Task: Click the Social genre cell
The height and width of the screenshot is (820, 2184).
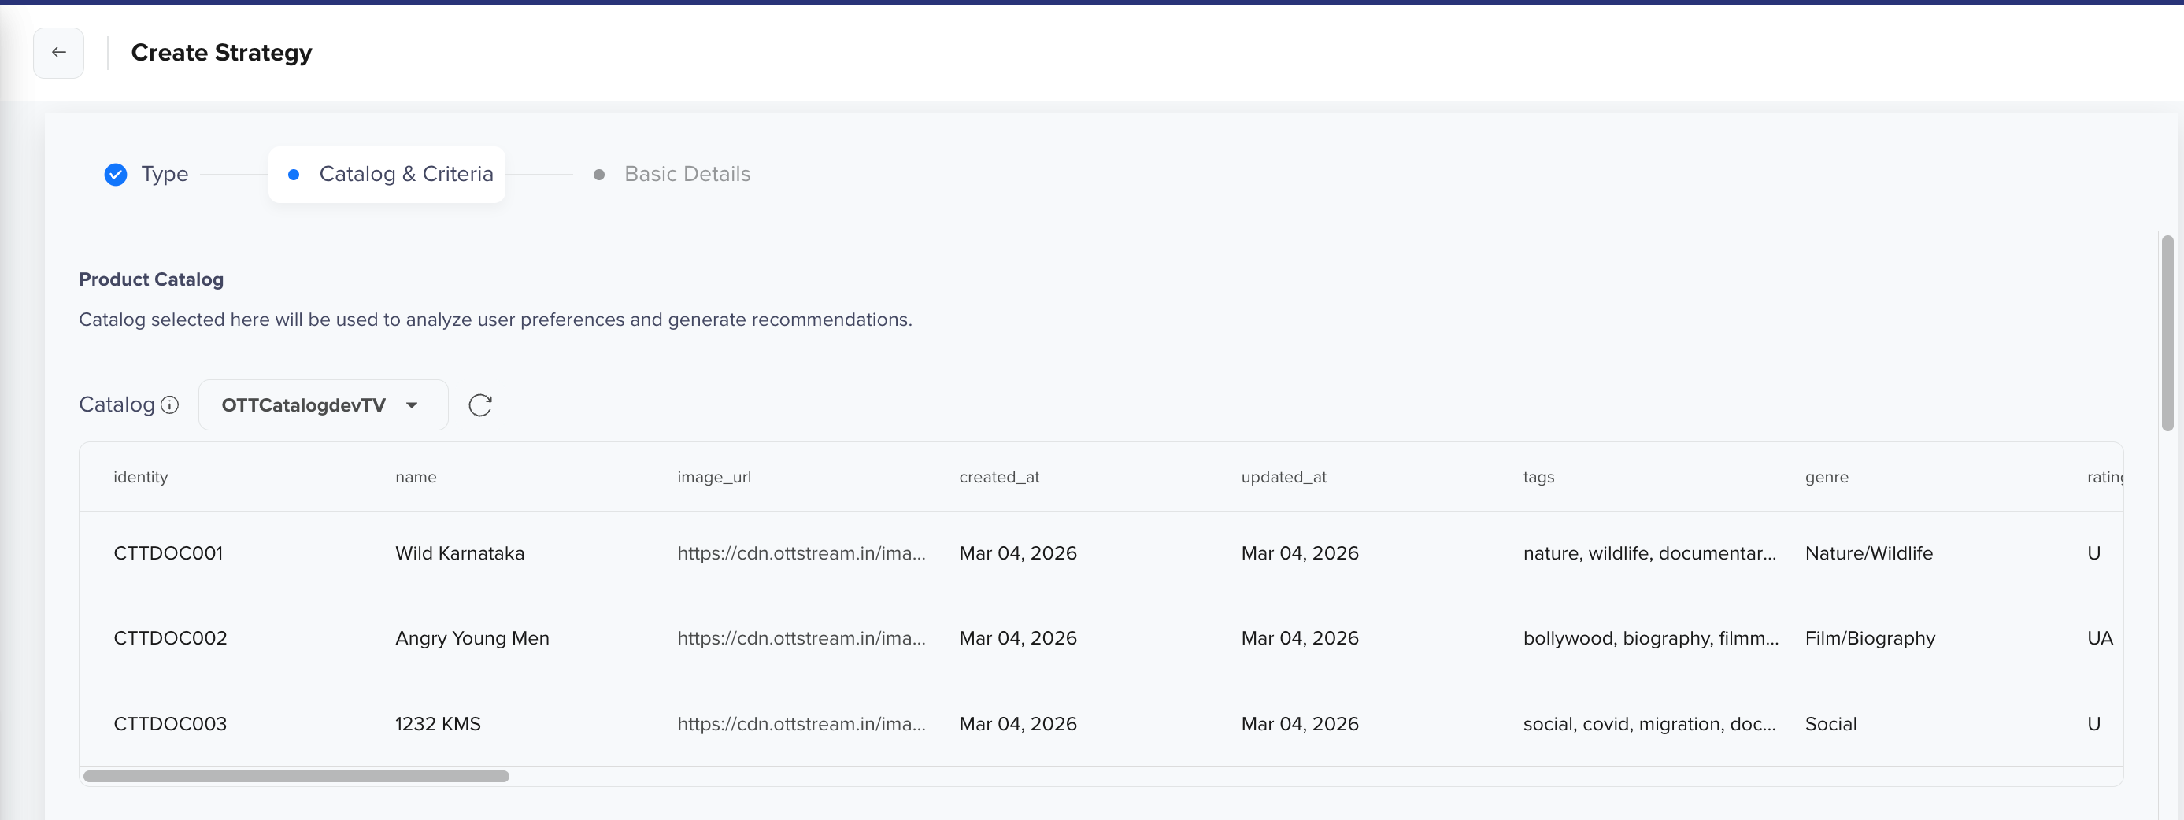Action: click(x=1830, y=723)
